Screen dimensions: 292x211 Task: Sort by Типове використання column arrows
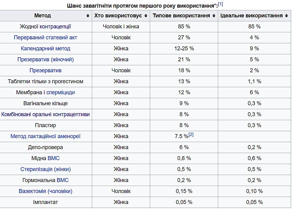click(214, 16)
